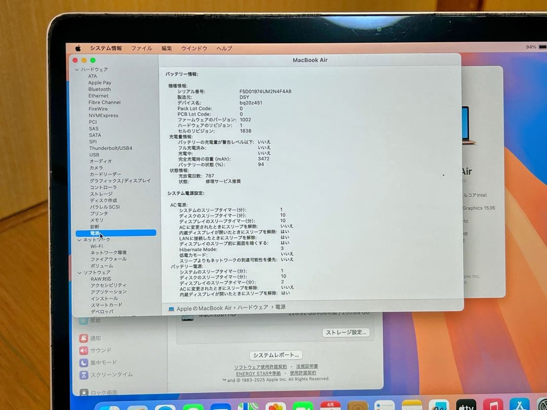This screenshot has height=410, width=547.
Task: Select Apple Pay in the sidebar
Action: pos(100,83)
